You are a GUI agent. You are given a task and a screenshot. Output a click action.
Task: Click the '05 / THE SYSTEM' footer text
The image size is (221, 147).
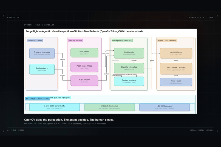click(16, 130)
